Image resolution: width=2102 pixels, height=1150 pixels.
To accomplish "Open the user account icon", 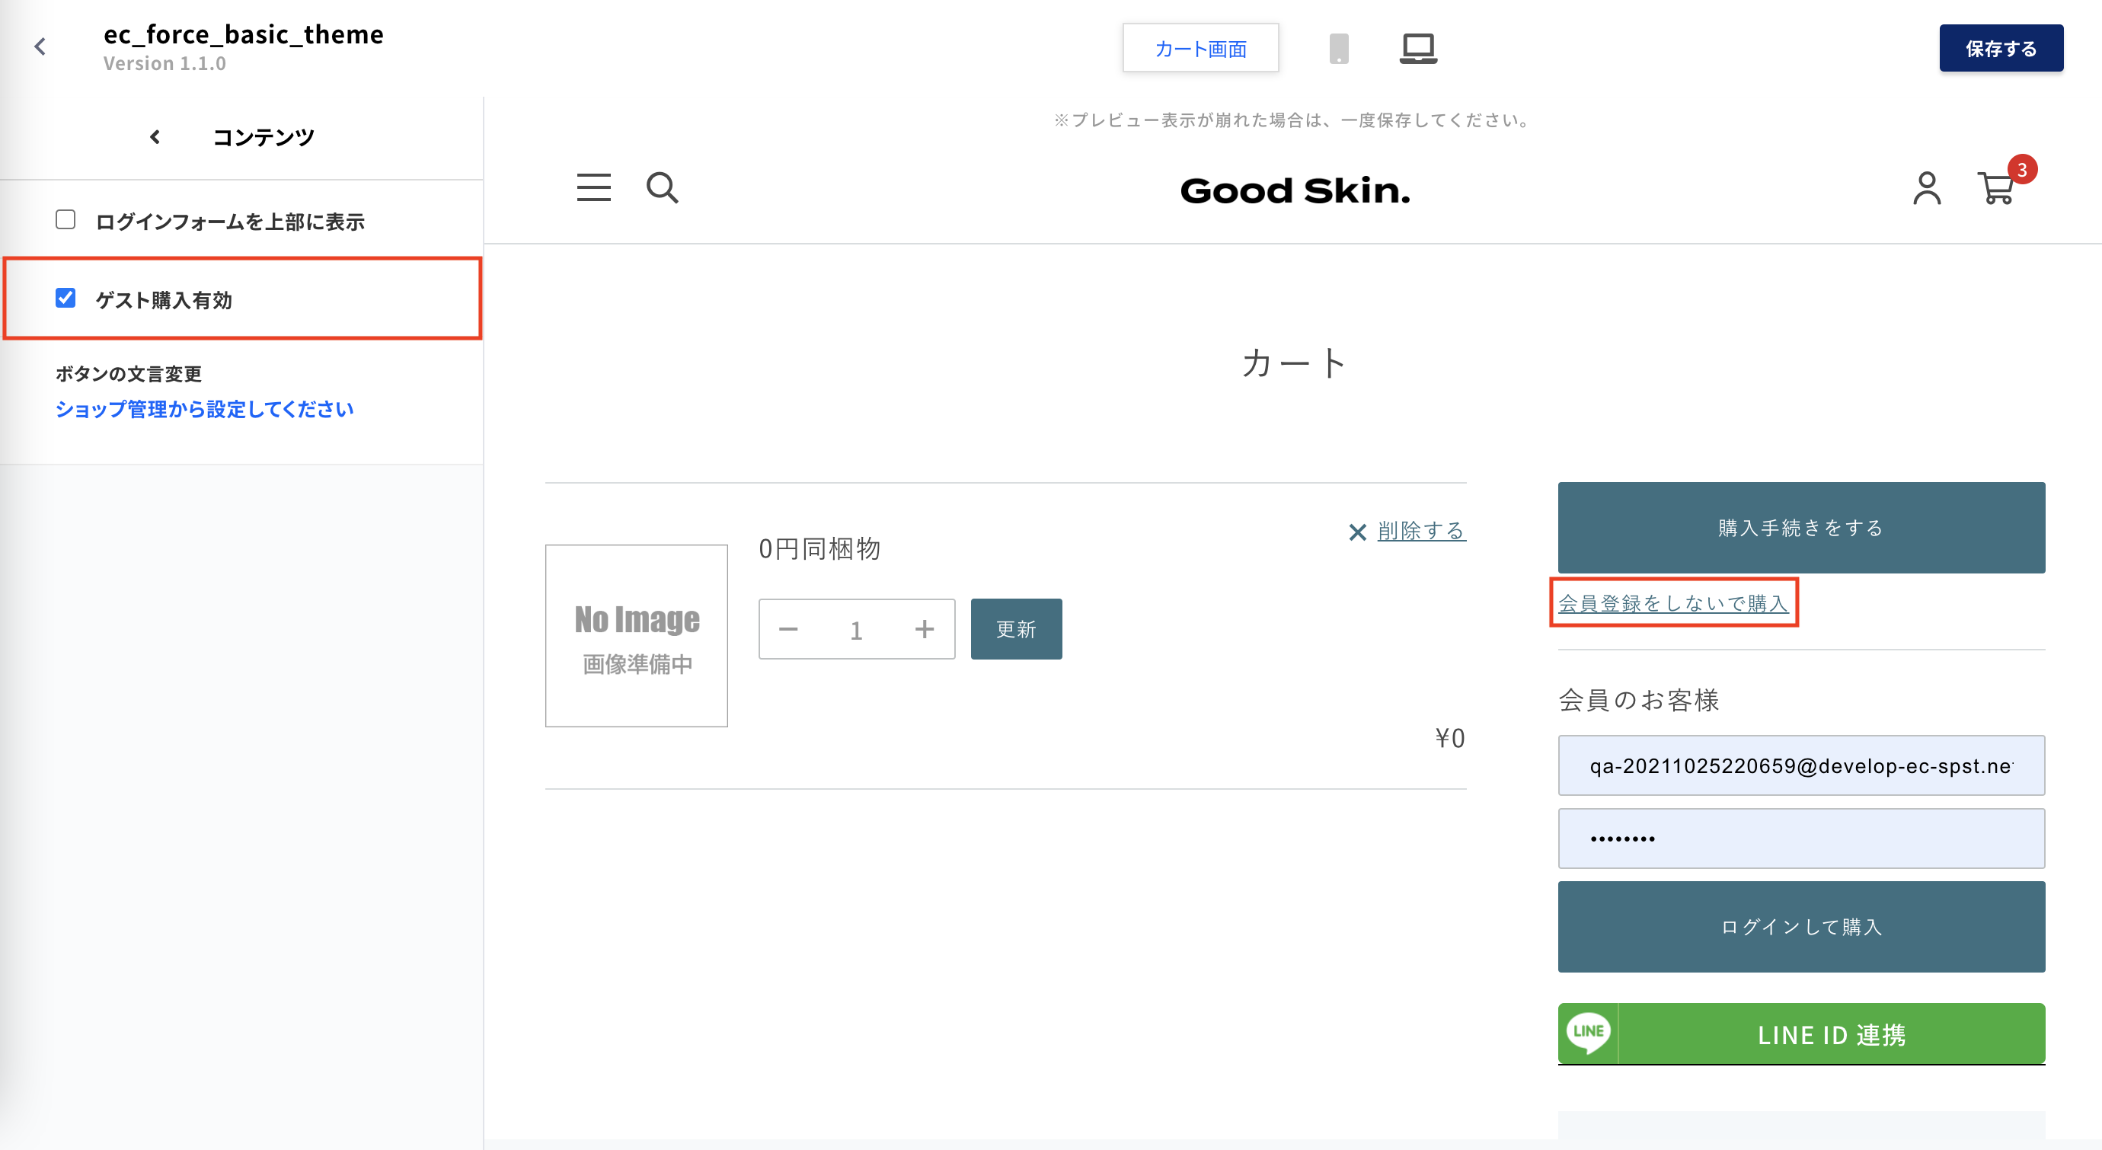I will coord(1927,189).
